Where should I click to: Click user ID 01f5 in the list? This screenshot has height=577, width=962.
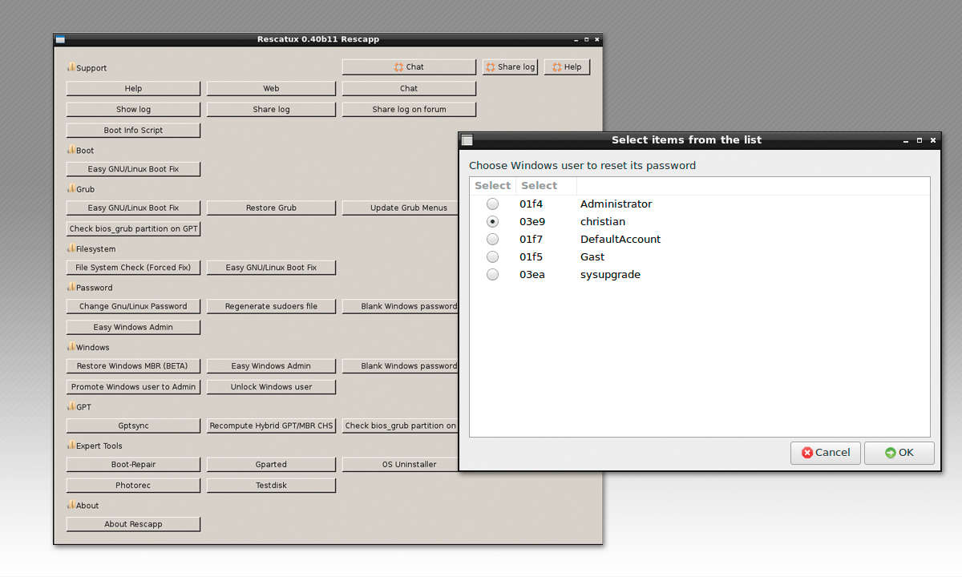(x=531, y=257)
